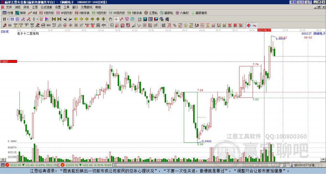Image resolution: width=326 pixels, height=174 pixels.
Task: Open 赢家服务 service with dollar icon
Action: (199, 13)
